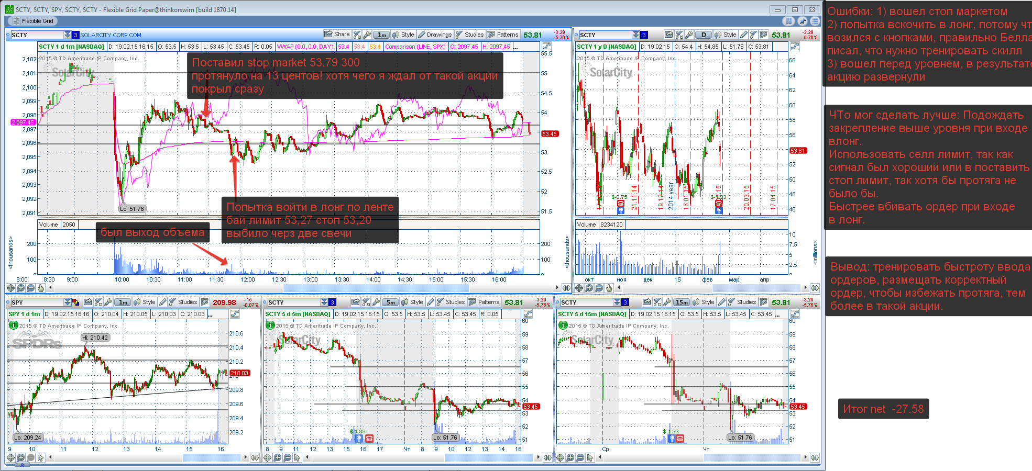Click the blue link color box 3 in the top-left chart
The image size is (1032, 471).
coord(75,35)
